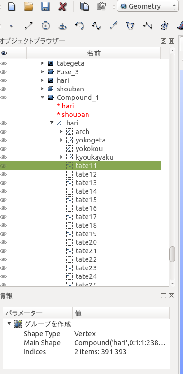Screen dimensions: 183x374
Task: Toggle visibility eye of shouban
Action: 3,89
